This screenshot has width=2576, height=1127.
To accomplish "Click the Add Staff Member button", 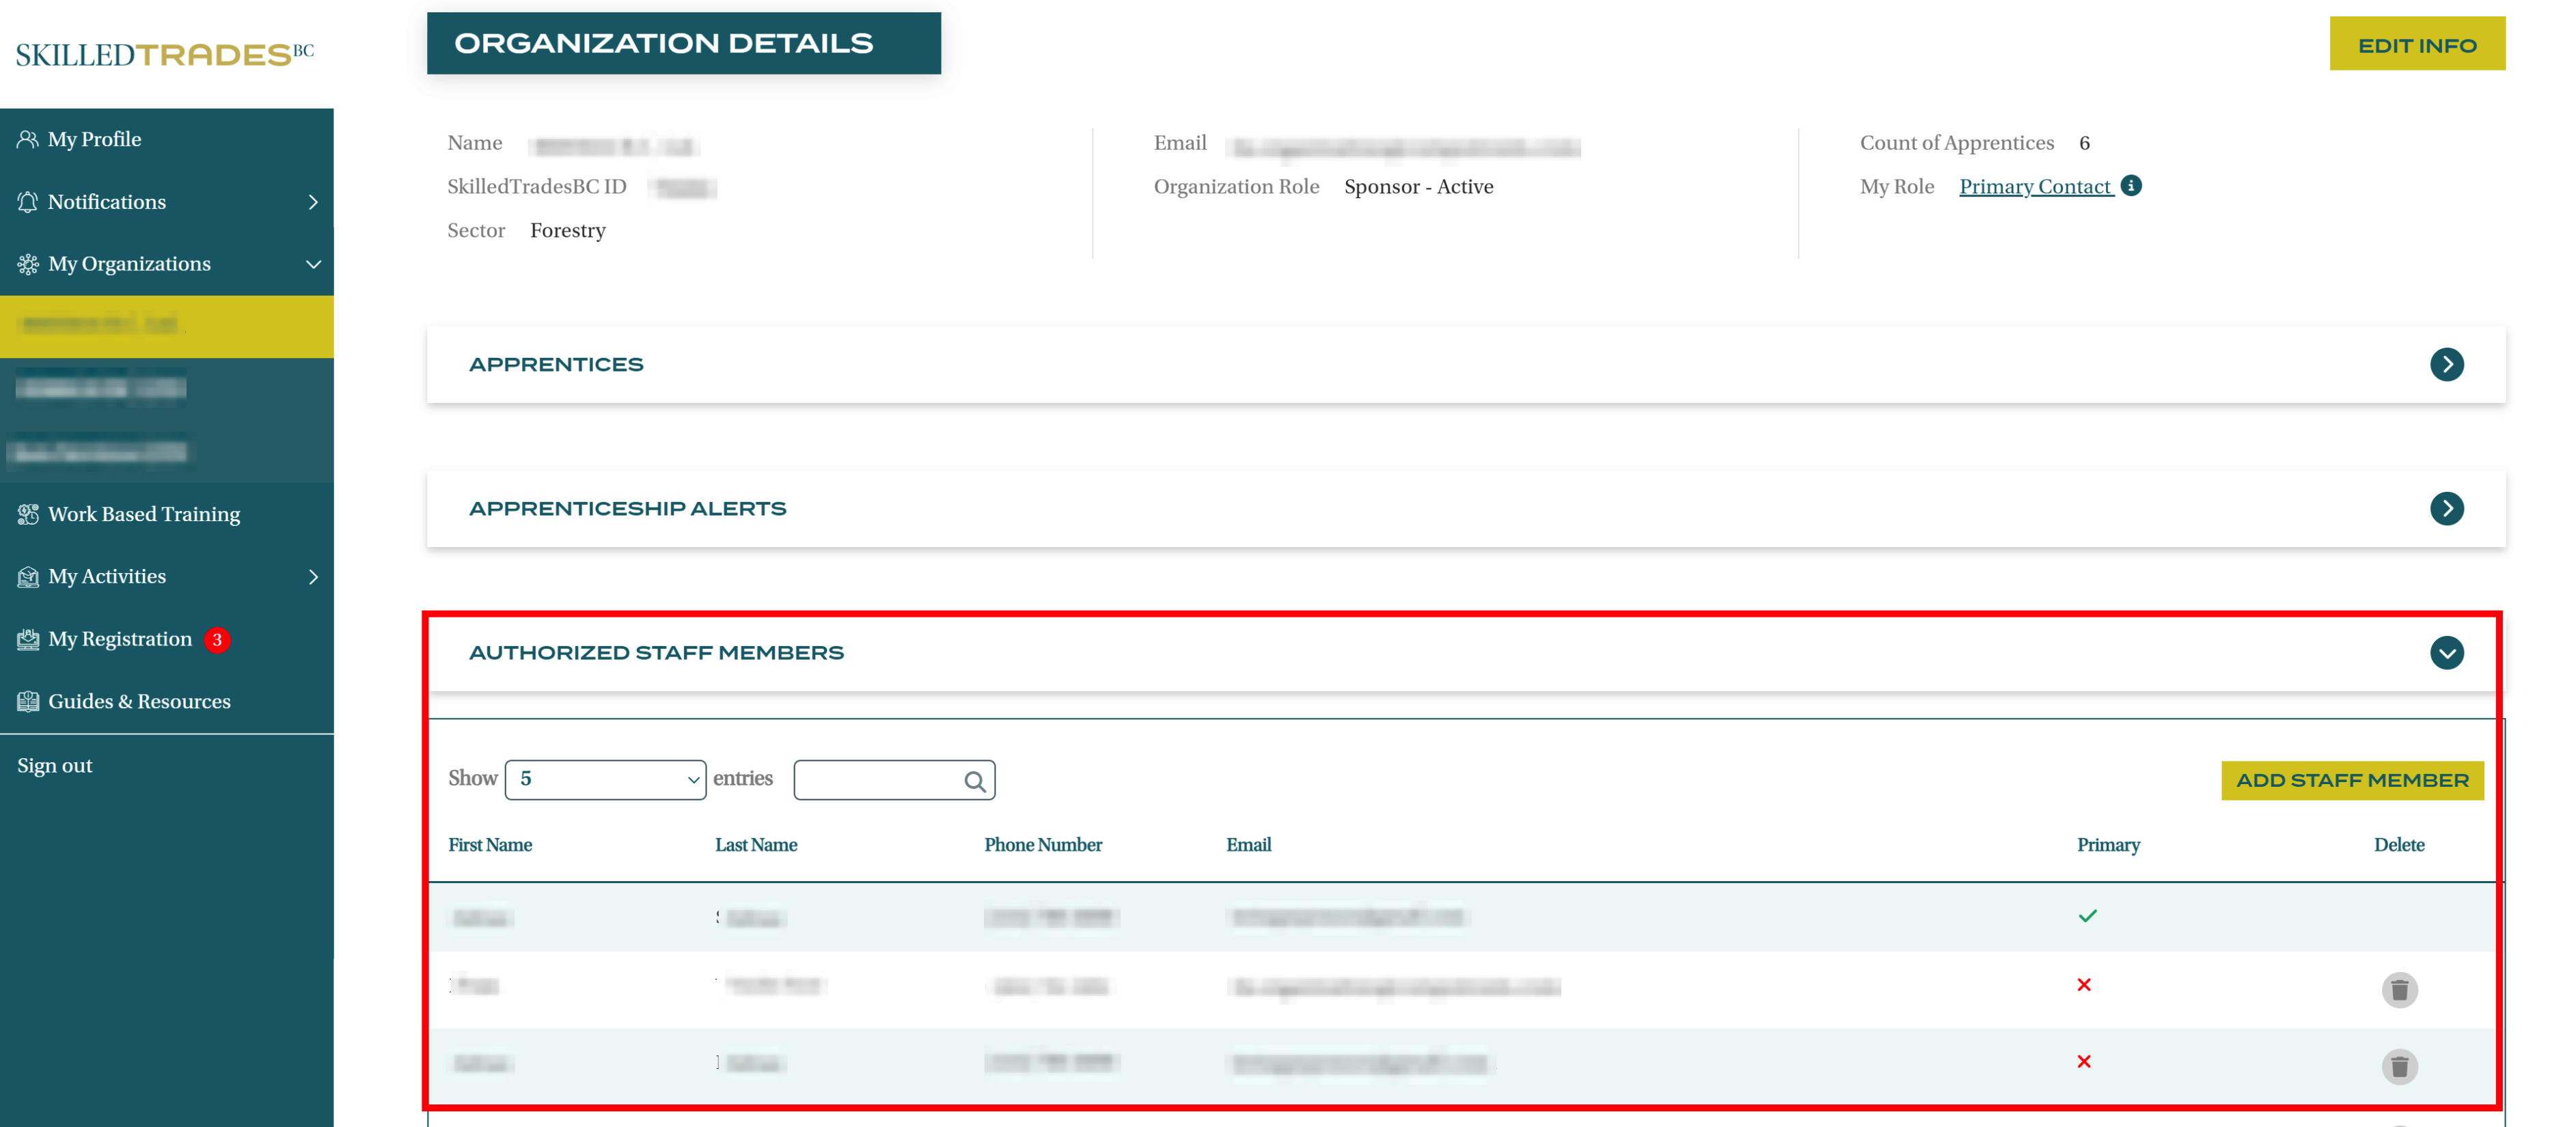I will pyautogui.click(x=2351, y=780).
